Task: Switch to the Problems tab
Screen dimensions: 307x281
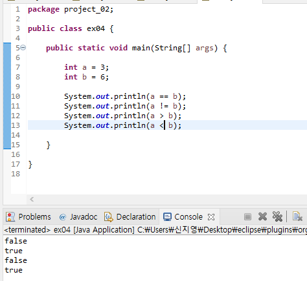Action: [28, 217]
